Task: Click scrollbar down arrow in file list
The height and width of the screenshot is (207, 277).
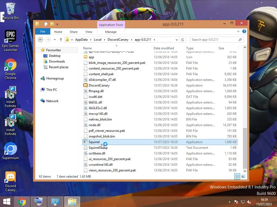Action: click(245, 171)
